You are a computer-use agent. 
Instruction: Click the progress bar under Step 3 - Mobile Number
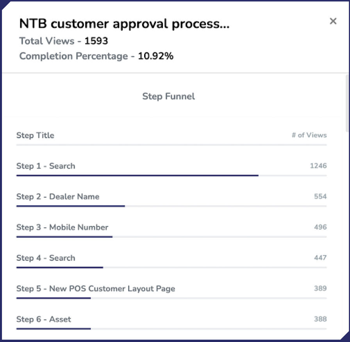pyautogui.click(x=171, y=237)
